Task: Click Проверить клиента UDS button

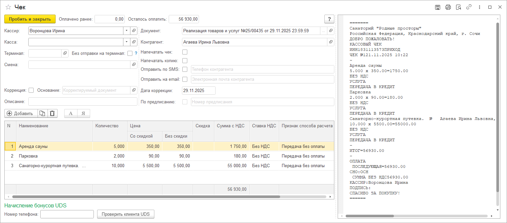Action: (125, 214)
